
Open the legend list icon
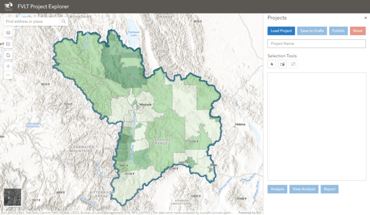click(x=8, y=44)
